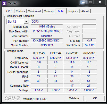107x104 pixels.
Task: Click the Registered field box
Action: 89,31
